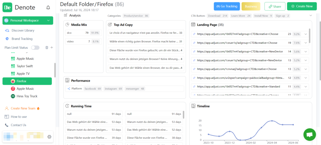Image resolution: width=321 pixels, height=145 pixels.
Task: Click Go Tracking button
Action: pos(227,6)
